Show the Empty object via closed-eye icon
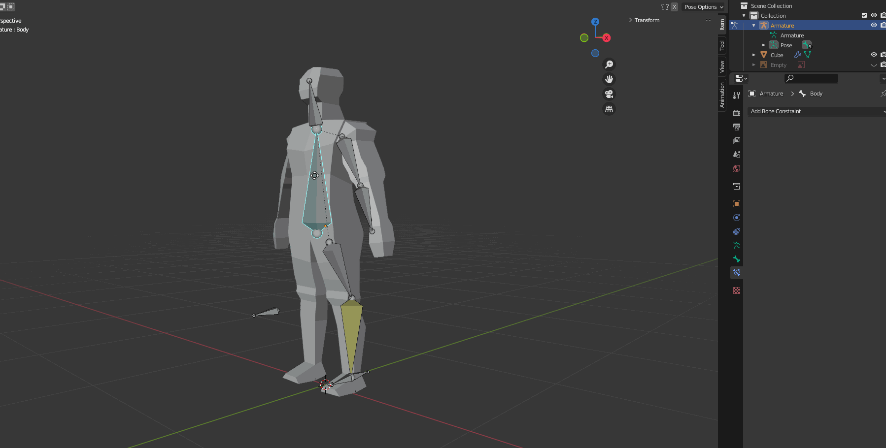 tap(874, 65)
